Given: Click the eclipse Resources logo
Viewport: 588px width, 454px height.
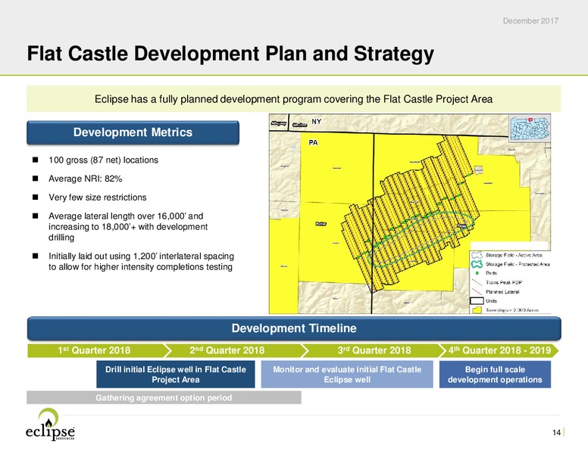Looking at the screenshot, I should [x=50, y=424].
